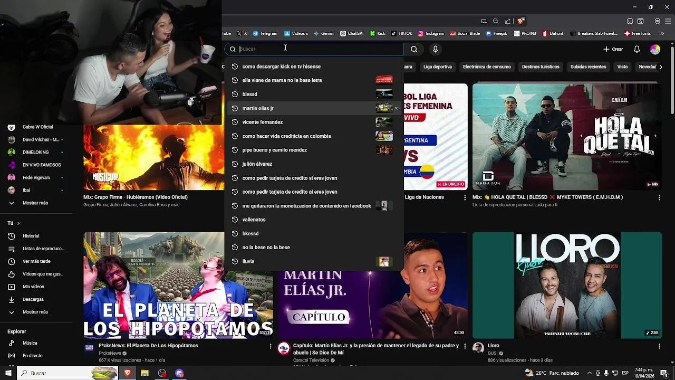Open options menu for the Lloro video

point(659,346)
